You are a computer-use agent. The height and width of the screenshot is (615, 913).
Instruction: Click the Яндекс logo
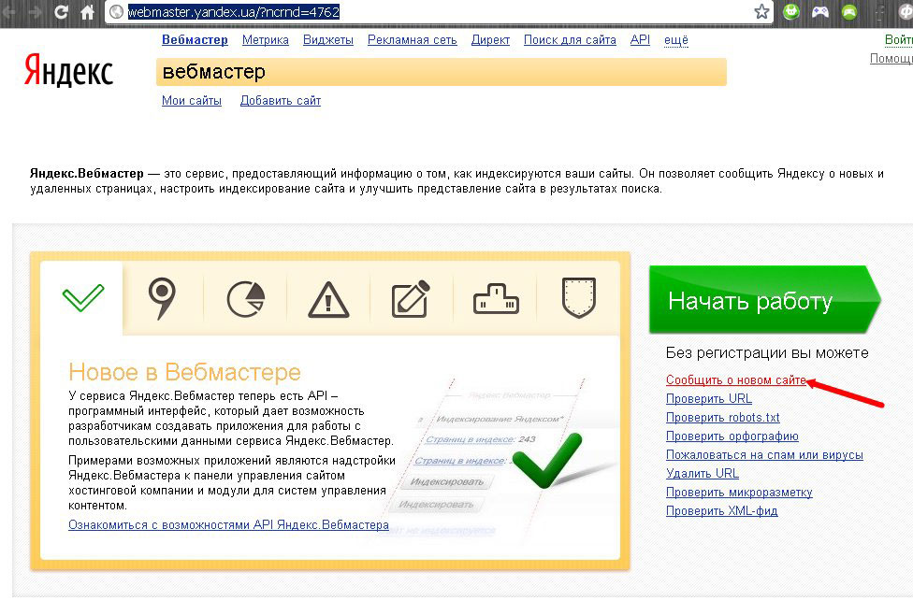coord(68,71)
